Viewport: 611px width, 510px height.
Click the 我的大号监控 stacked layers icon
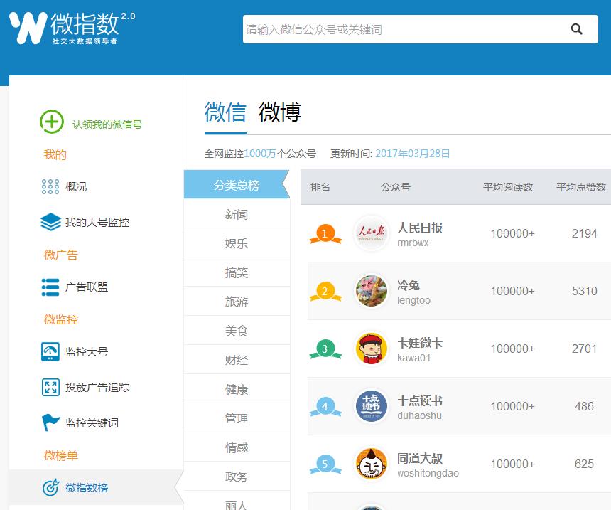pyautogui.click(x=50, y=223)
